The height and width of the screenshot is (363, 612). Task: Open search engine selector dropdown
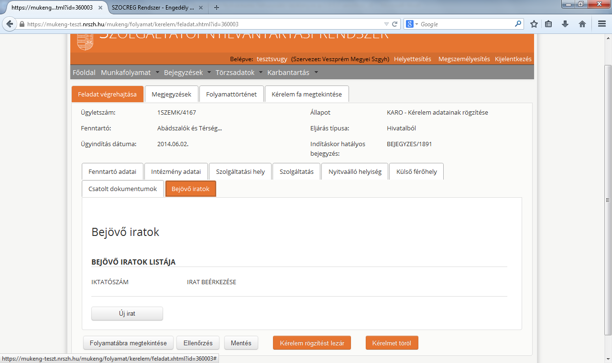click(411, 24)
